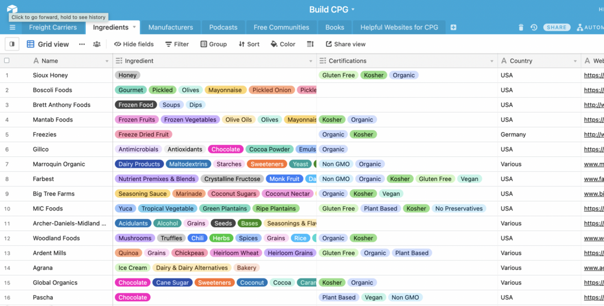The width and height of the screenshot is (604, 306).
Task: Select the Boscoli Foods name cell
Action: pyautogui.click(x=52, y=90)
